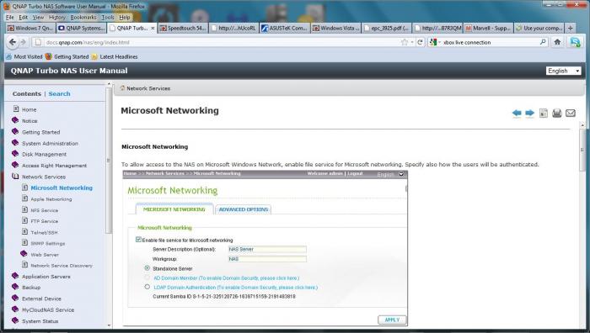The width and height of the screenshot is (590, 333).
Task: Click the Latest Headlines feed icon
Action: pyautogui.click(x=94, y=56)
